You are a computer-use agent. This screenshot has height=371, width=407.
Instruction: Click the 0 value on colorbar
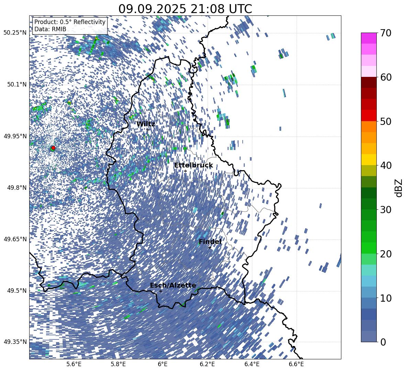click(383, 342)
